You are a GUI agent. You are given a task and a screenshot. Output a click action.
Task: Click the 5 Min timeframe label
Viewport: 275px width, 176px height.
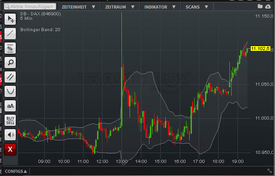pos(26,19)
